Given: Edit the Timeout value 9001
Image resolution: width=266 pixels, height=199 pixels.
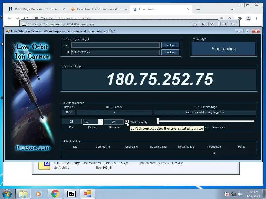Looking at the screenshot, I should tap(69, 112).
